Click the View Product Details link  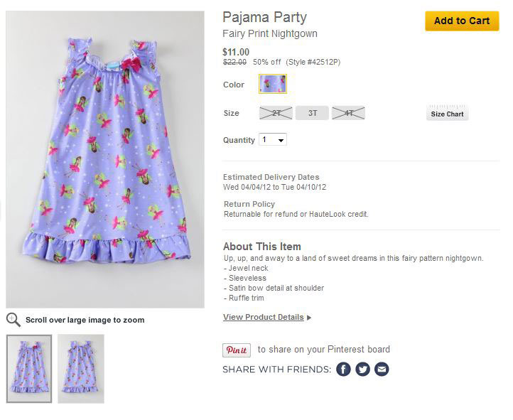tap(263, 317)
